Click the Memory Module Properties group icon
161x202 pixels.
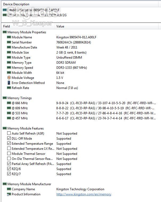tap(5, 32)
